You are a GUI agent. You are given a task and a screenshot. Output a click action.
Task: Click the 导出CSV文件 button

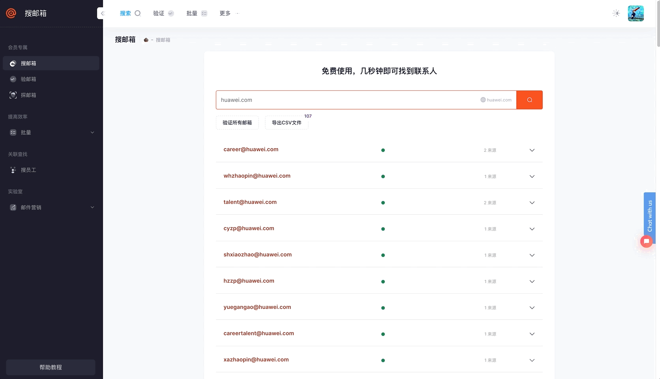[x=287, y=122]
